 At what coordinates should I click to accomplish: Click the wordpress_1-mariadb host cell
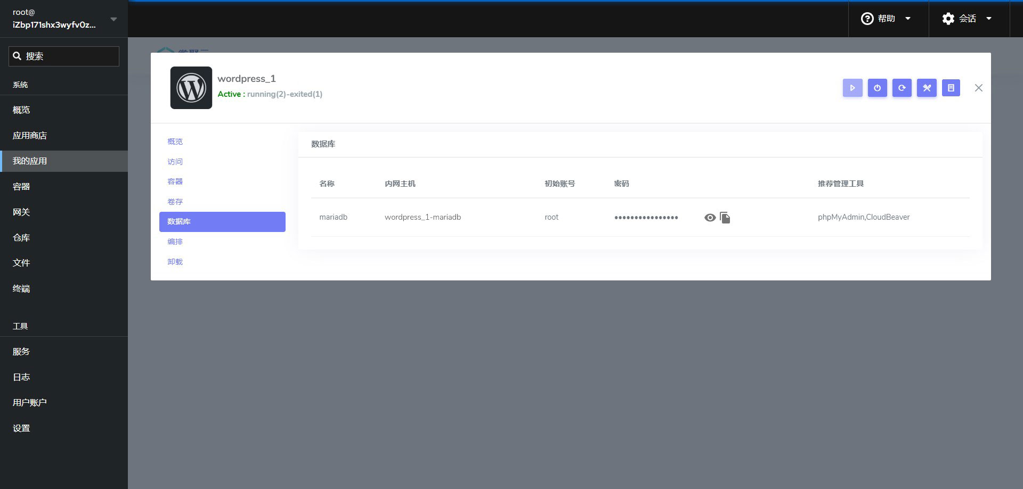tap(423, 217)
